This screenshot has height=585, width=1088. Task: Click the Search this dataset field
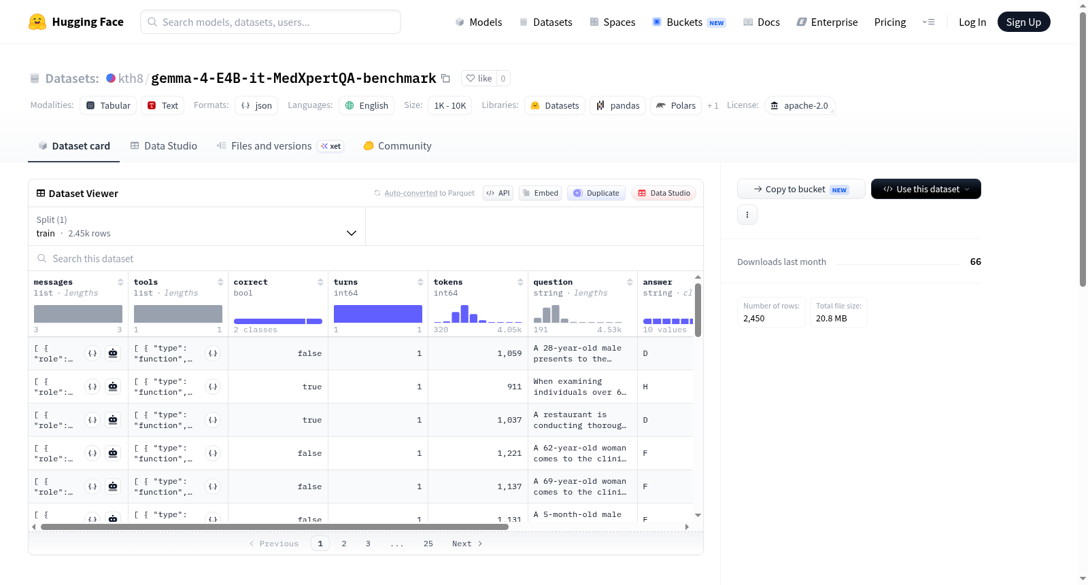click(366, 258)
